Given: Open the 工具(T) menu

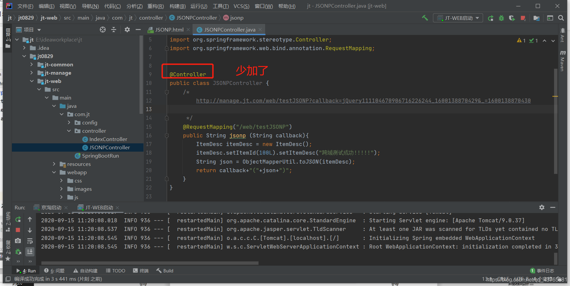Looking at the screenshot, I should (x=221, y=6).
